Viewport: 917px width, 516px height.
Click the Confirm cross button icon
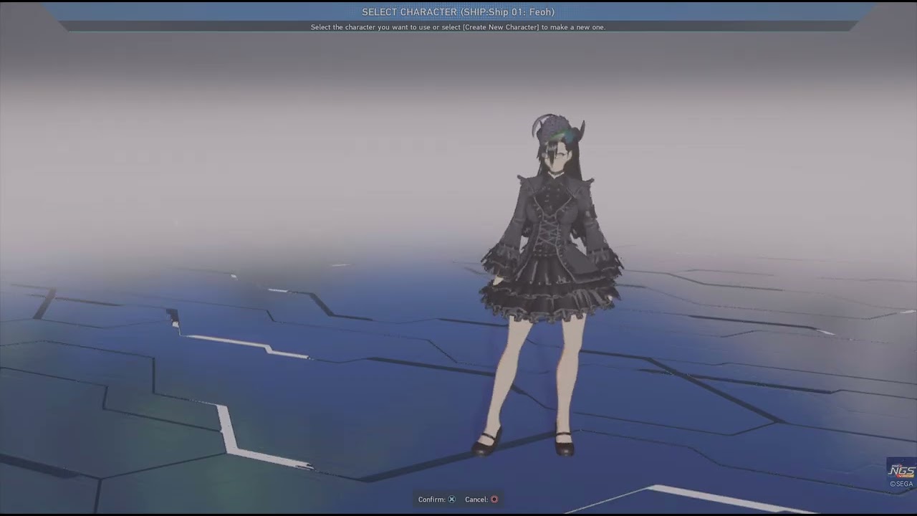pyautogui.click(x=451, y=500)
